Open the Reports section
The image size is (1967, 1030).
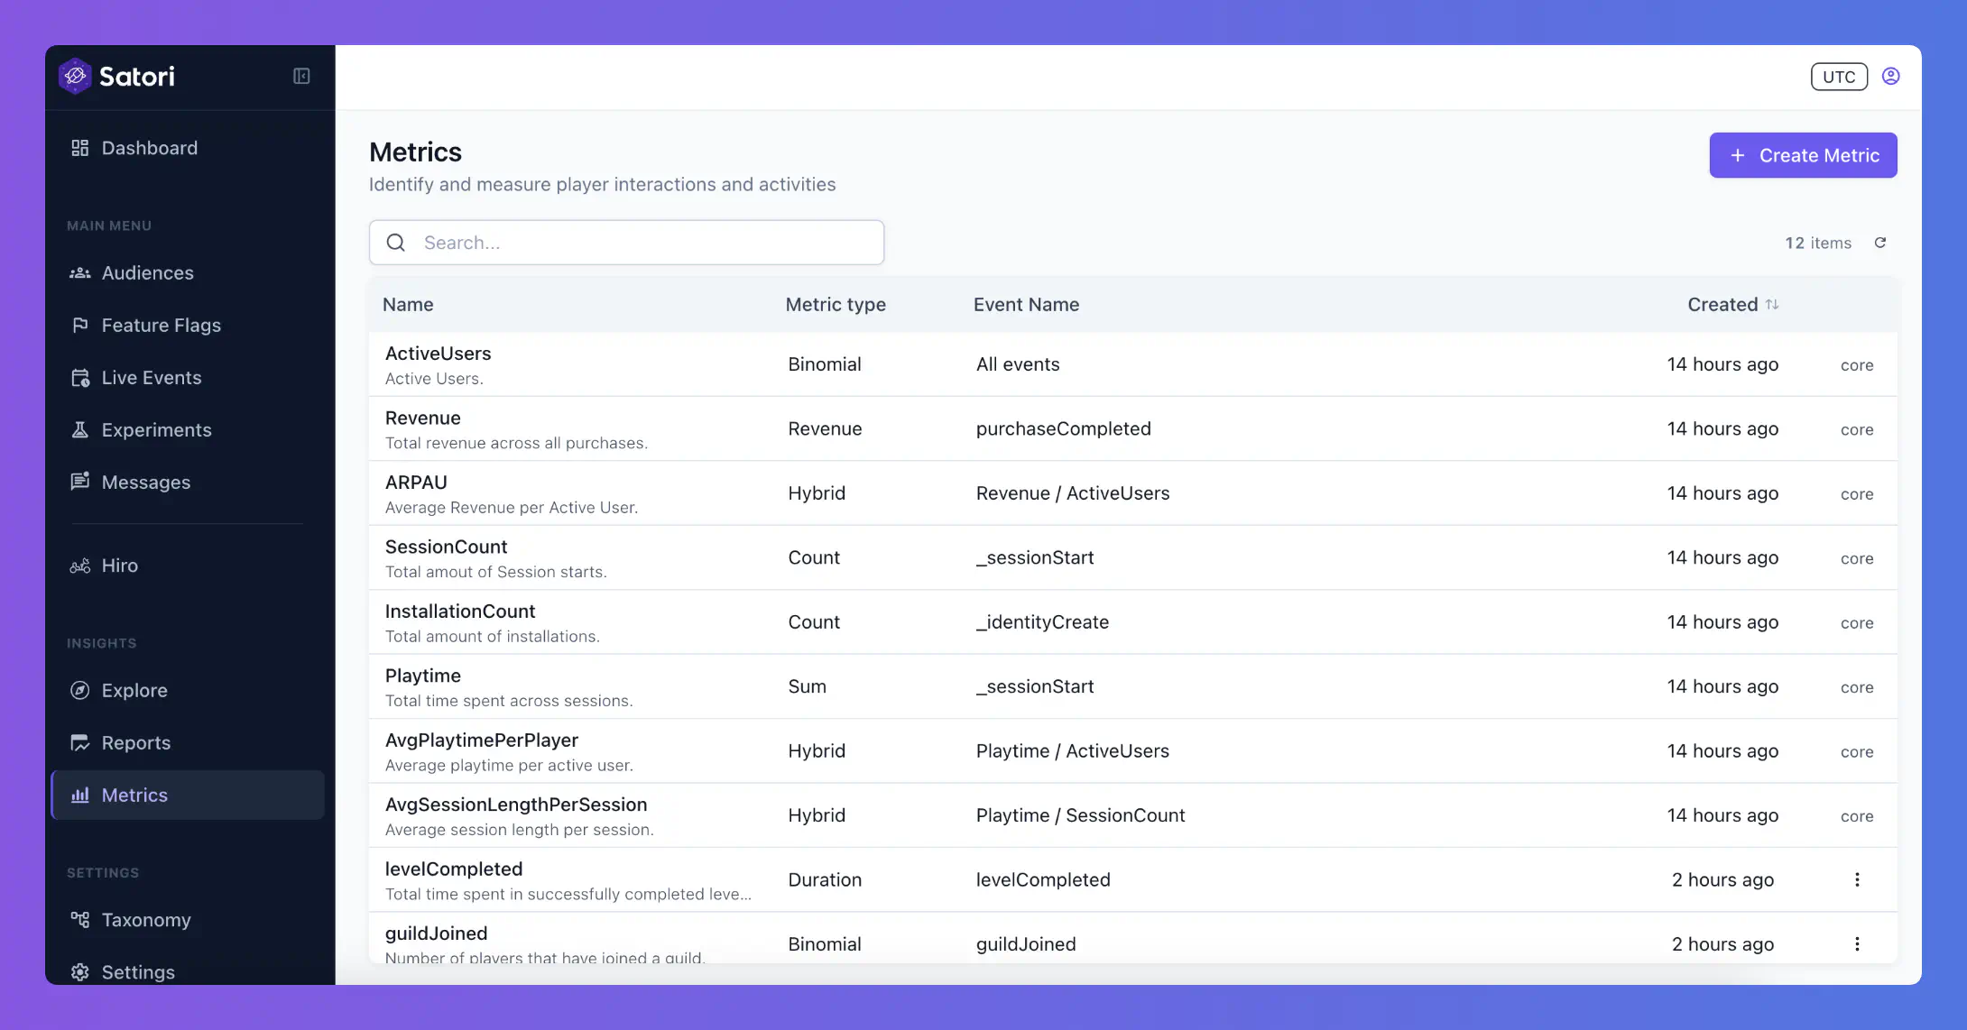tap(136, 742)
